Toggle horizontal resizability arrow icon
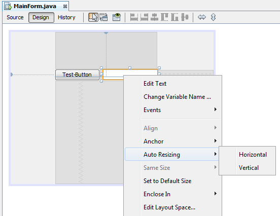The image size is (280, 216). pos(202,17)
